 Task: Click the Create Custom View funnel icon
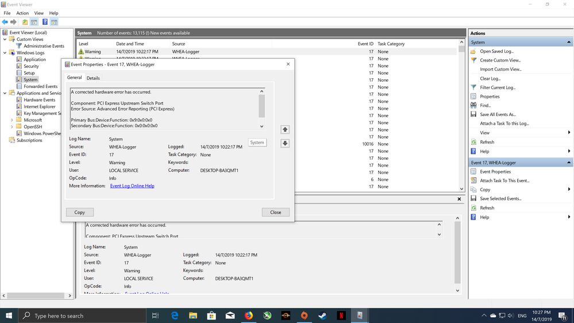(x=473, y=60)
